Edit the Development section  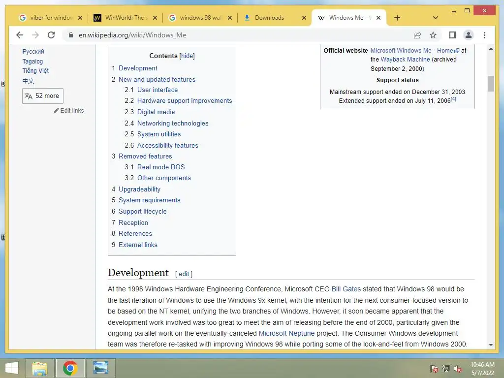(184, 274)
